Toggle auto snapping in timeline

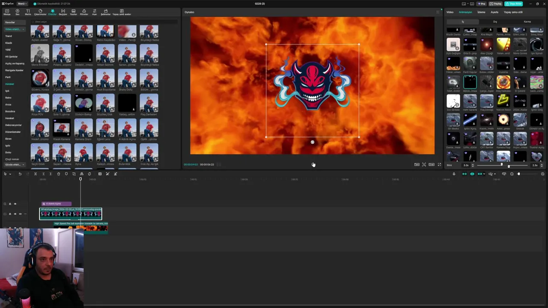[x=472, y=174]
